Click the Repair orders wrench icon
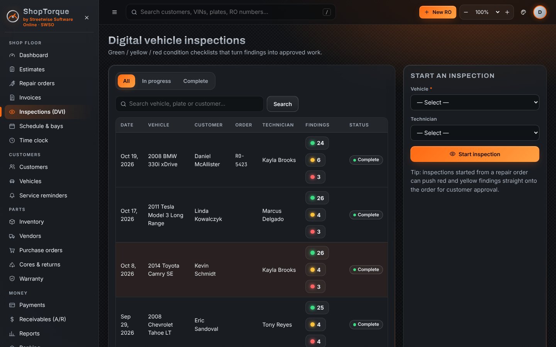The width and height of the screenshot is (556, 347). coord(12,83)
